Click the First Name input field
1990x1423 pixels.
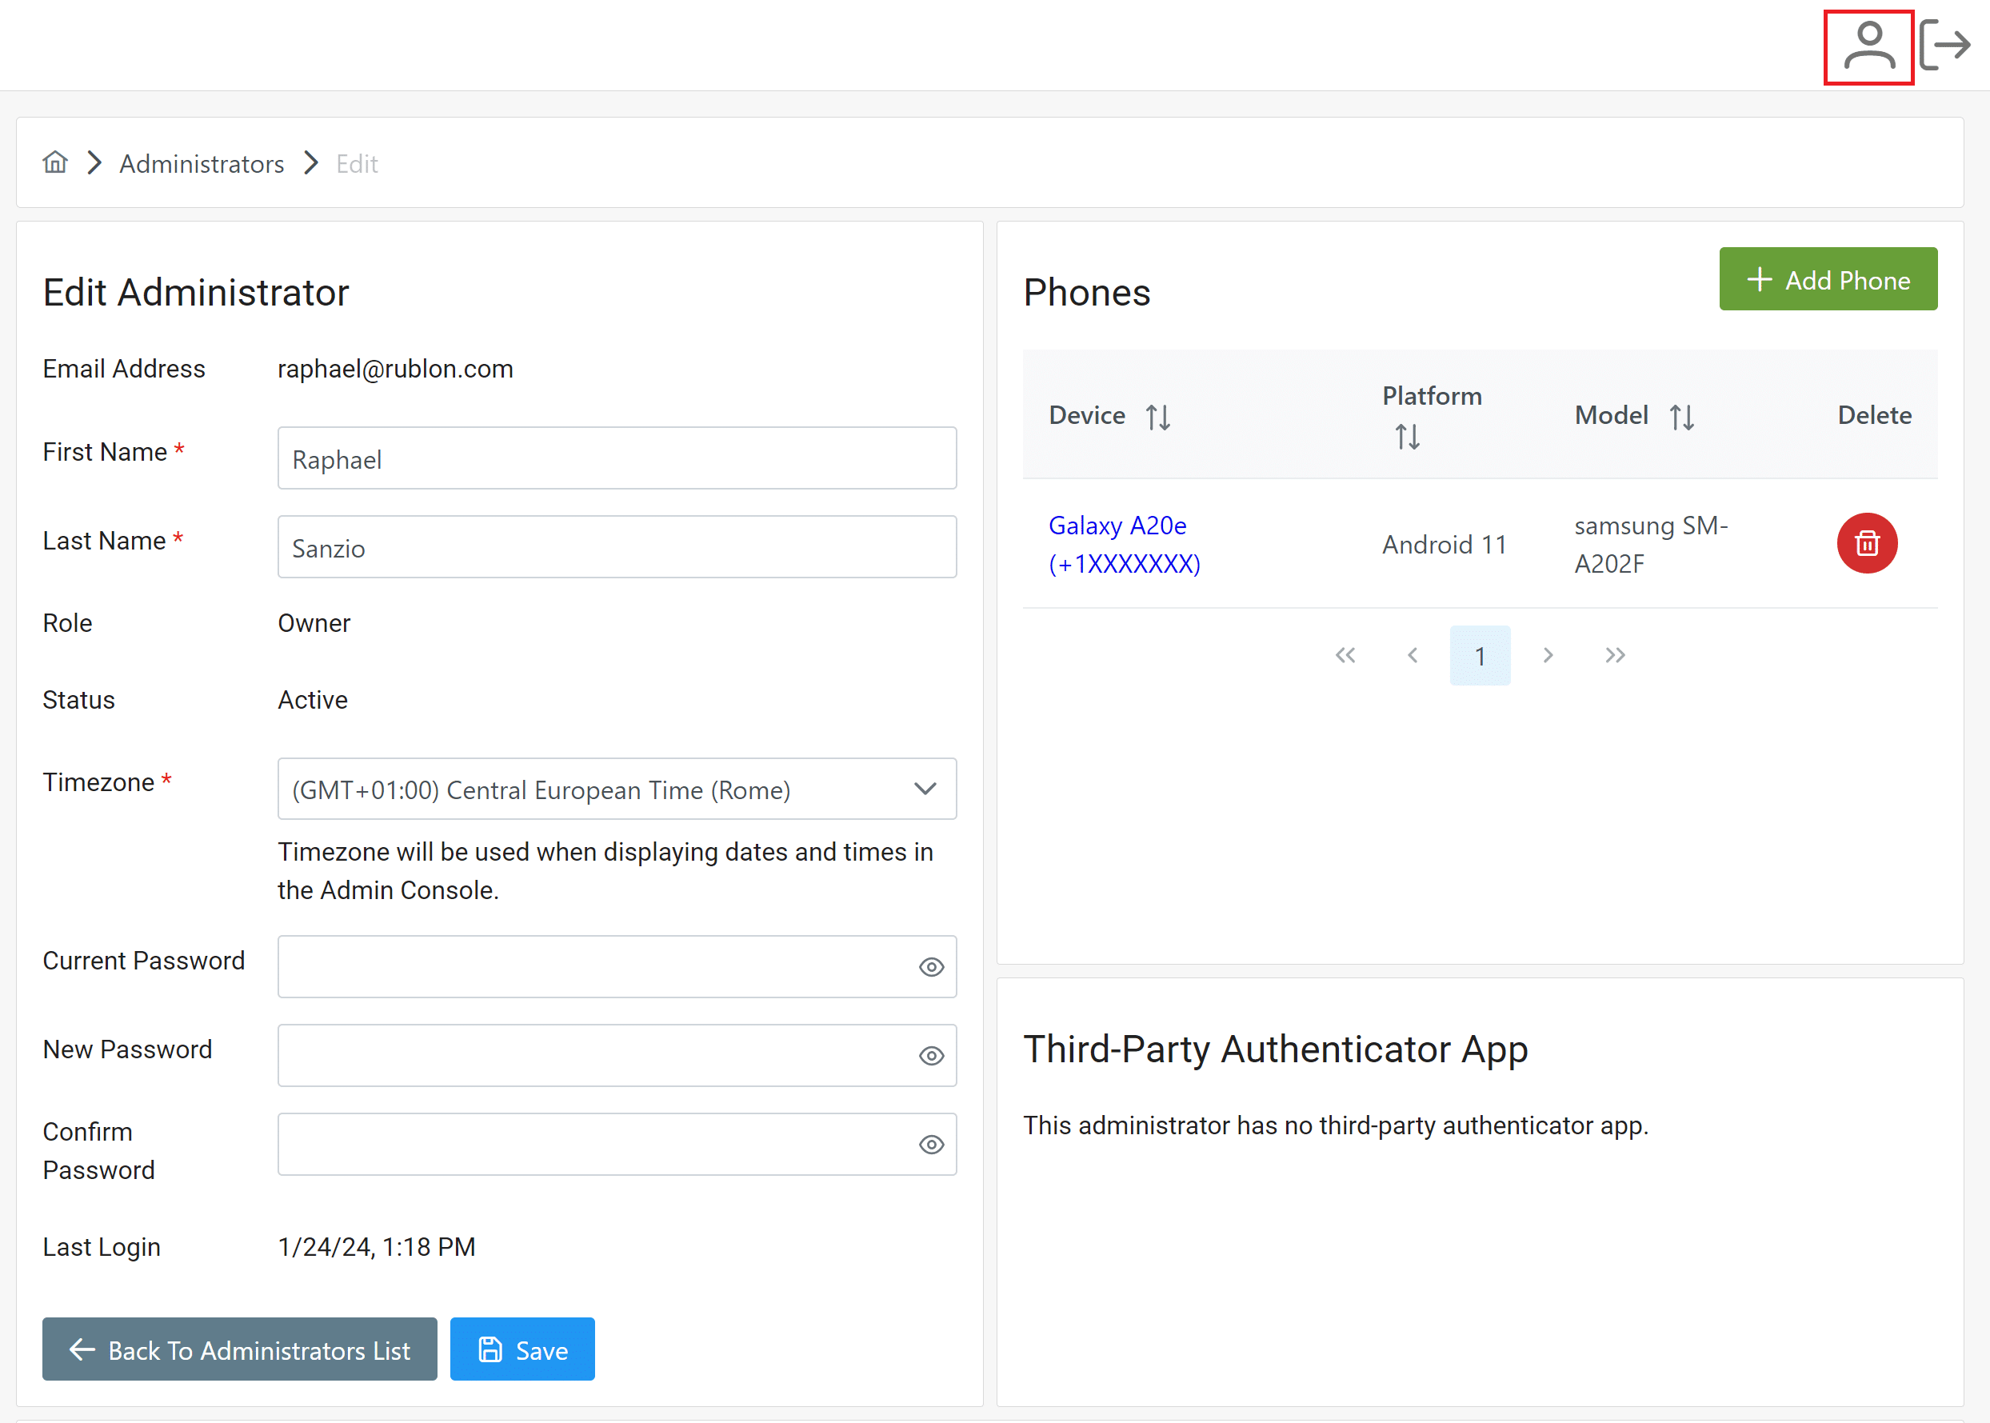[x=616, y=458]
